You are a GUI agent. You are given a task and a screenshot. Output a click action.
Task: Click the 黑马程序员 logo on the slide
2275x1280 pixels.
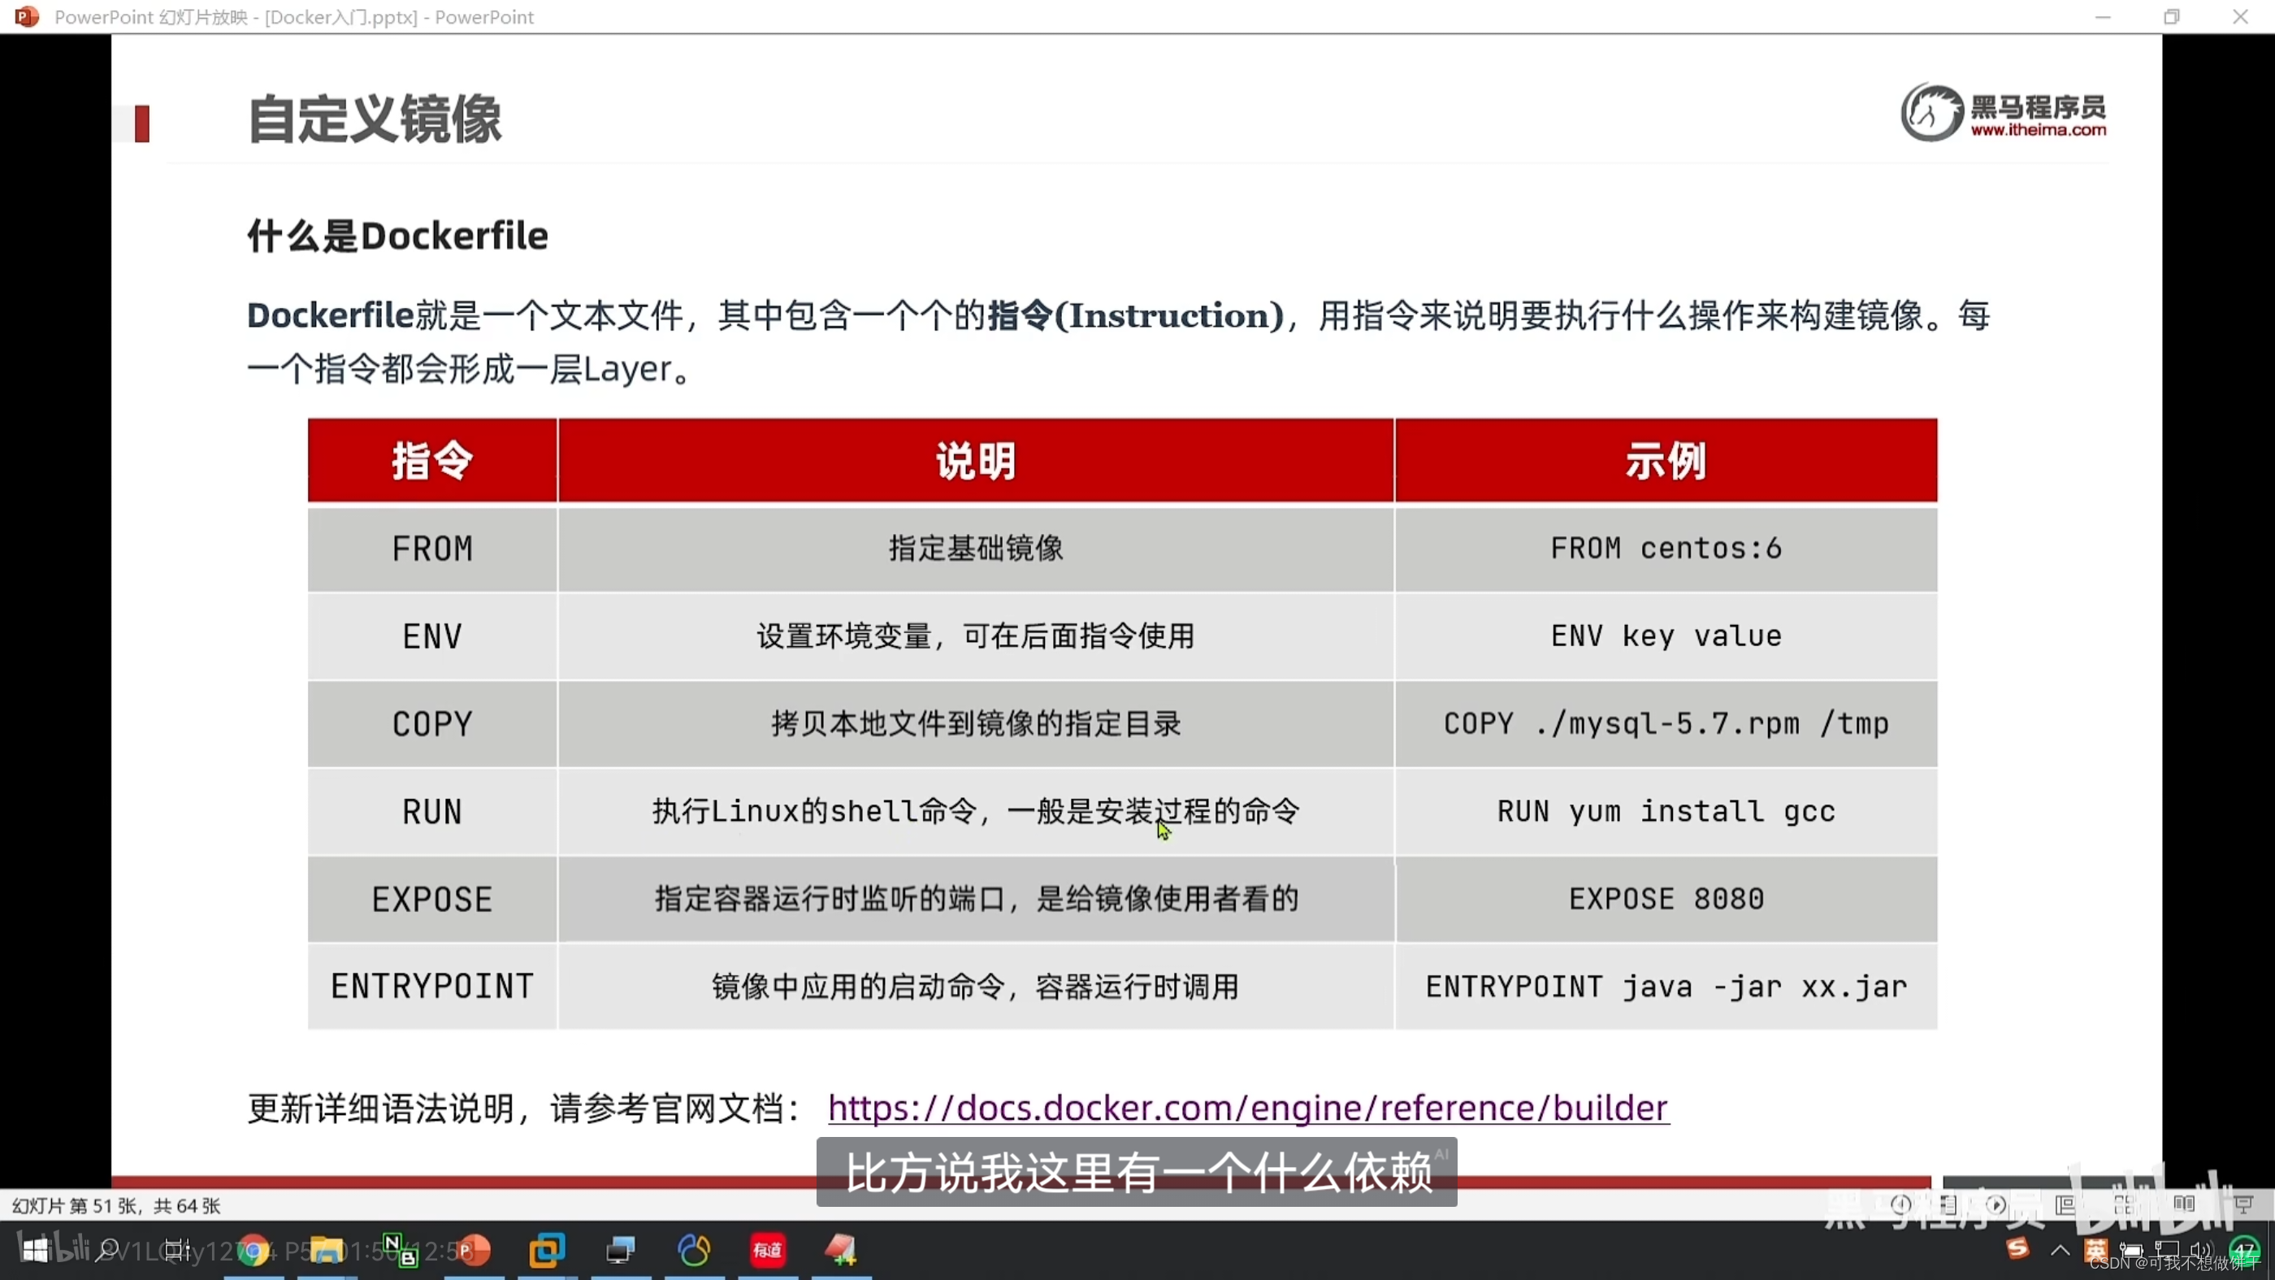2003,112
